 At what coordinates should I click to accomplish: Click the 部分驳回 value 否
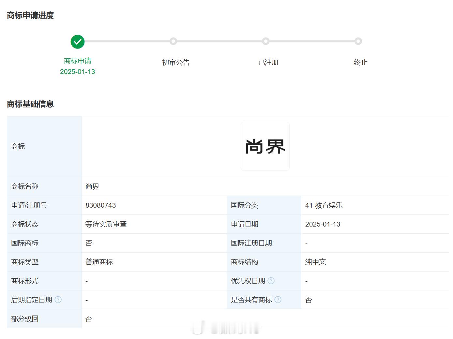click(x=89, y=319)
